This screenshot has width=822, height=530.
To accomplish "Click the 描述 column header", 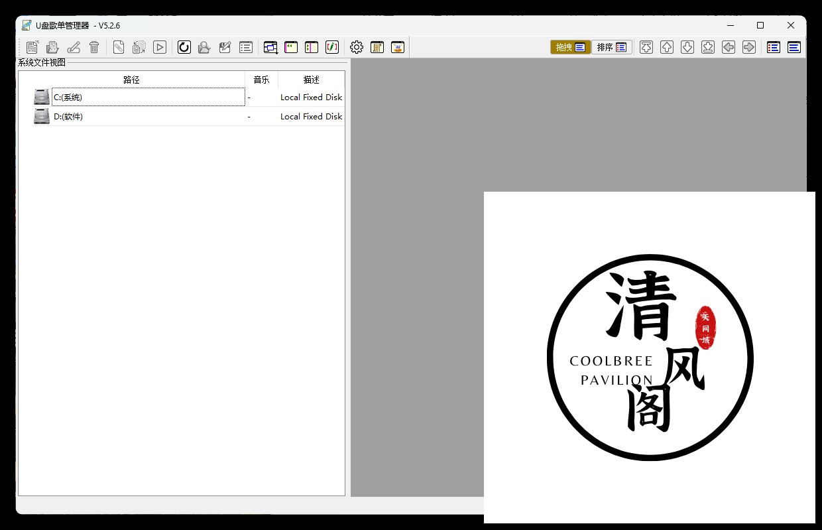I will tap(312, 80).
